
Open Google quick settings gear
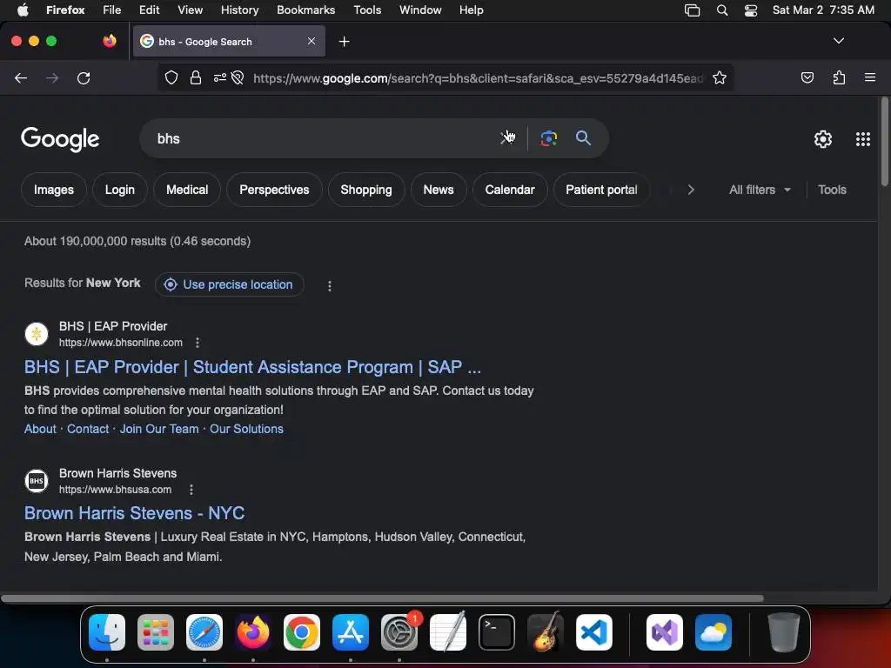point(822,139)
